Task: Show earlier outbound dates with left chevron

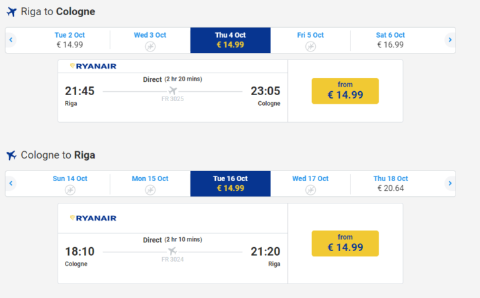Action: tap(11, 40)
